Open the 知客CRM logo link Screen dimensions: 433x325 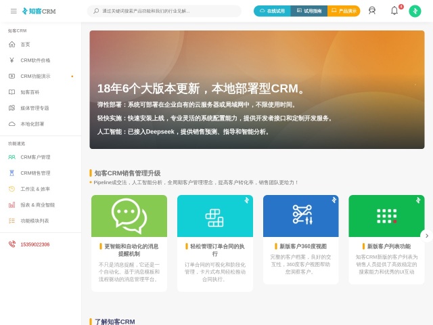coord(39,11)
